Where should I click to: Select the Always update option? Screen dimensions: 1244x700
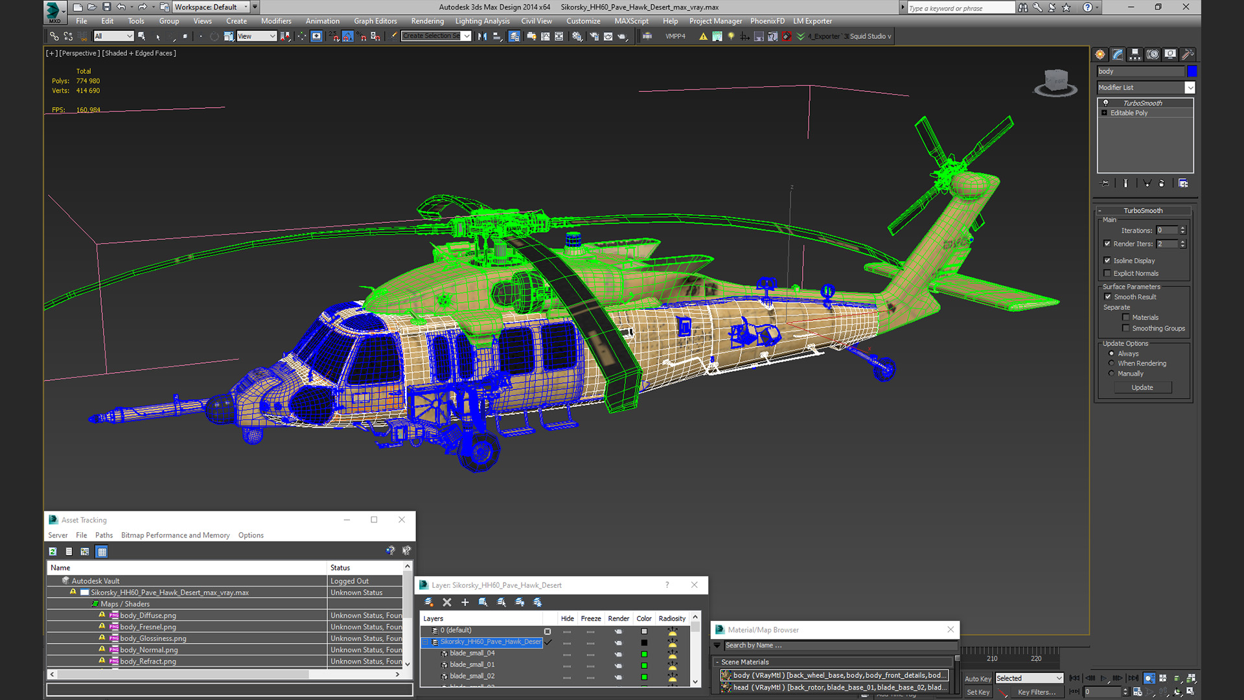tap(1112, 354)
